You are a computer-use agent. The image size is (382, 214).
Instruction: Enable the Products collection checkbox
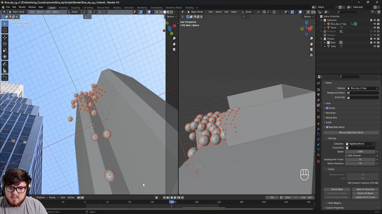tap(371, 31)
